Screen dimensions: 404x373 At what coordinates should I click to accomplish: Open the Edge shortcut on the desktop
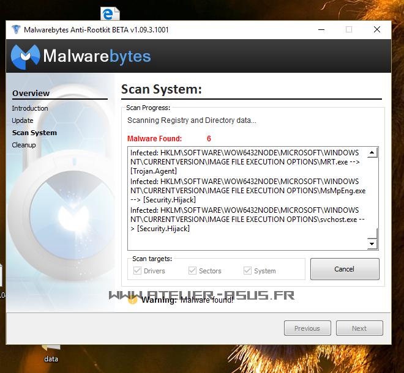pos(110,13)
